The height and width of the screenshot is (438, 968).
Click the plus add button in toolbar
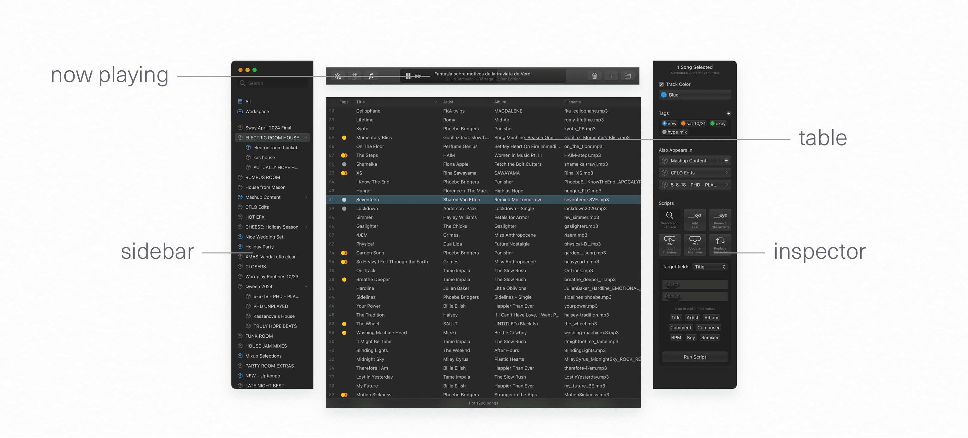point(611,76)
